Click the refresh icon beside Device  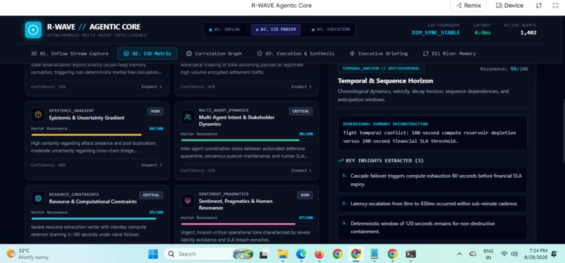[x=538, y=6]
